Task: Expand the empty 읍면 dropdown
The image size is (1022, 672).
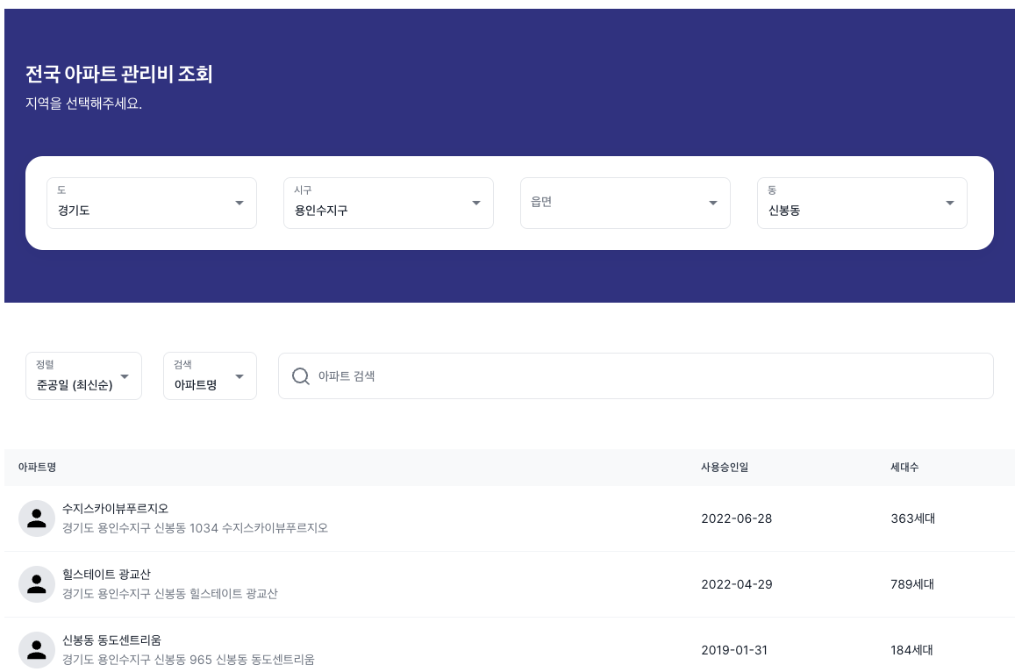Action: coord(625,204)
